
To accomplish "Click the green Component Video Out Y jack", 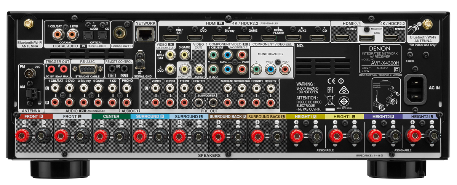I will click(x=256, y=69).
